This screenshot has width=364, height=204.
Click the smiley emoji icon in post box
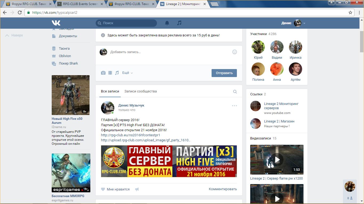pyautogui.click(x=234, y=52)
